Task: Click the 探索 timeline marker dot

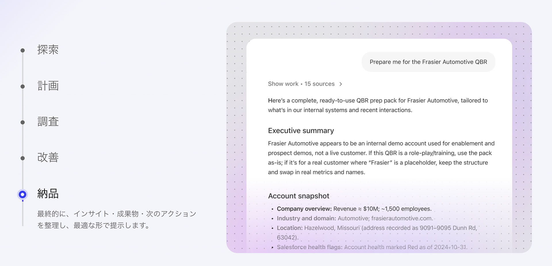Action: 23,51
